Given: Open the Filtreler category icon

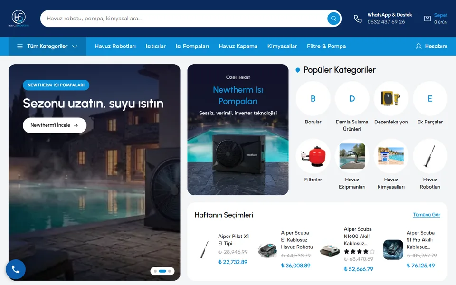Looking at the screenshot, I should click(313, 156).
